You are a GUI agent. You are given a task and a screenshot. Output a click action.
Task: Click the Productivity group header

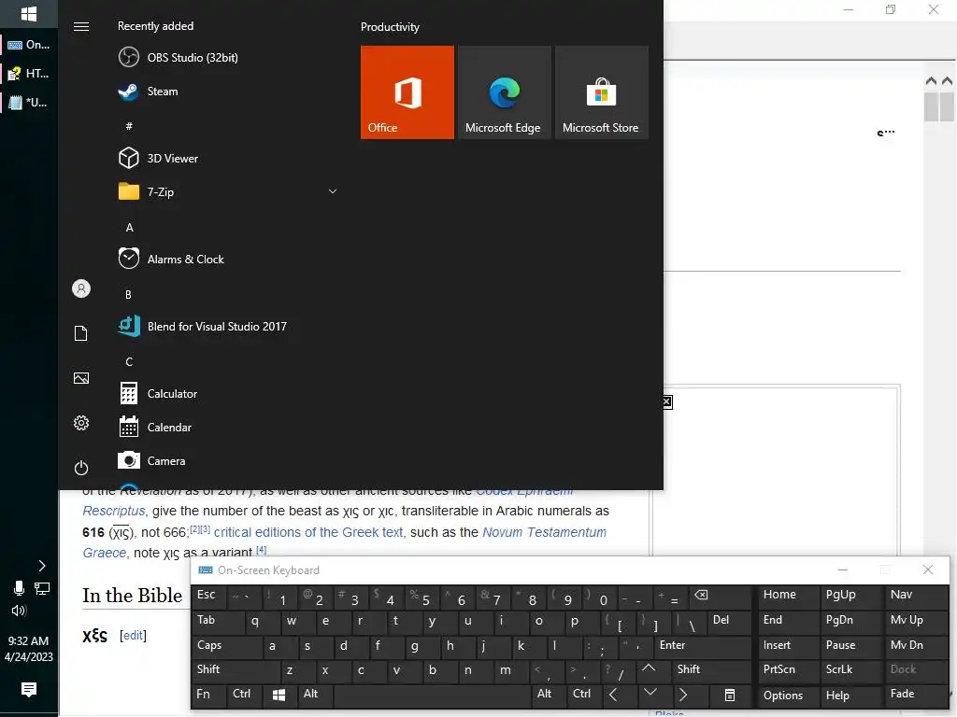click(x=390, y=27)
